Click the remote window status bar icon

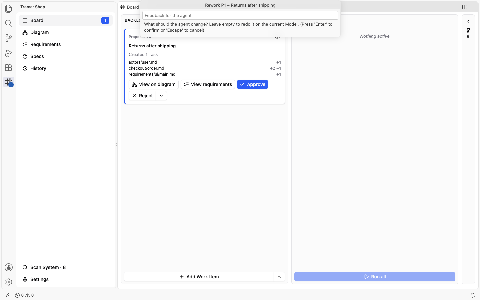pyautogui.click(x=7, y=295)
